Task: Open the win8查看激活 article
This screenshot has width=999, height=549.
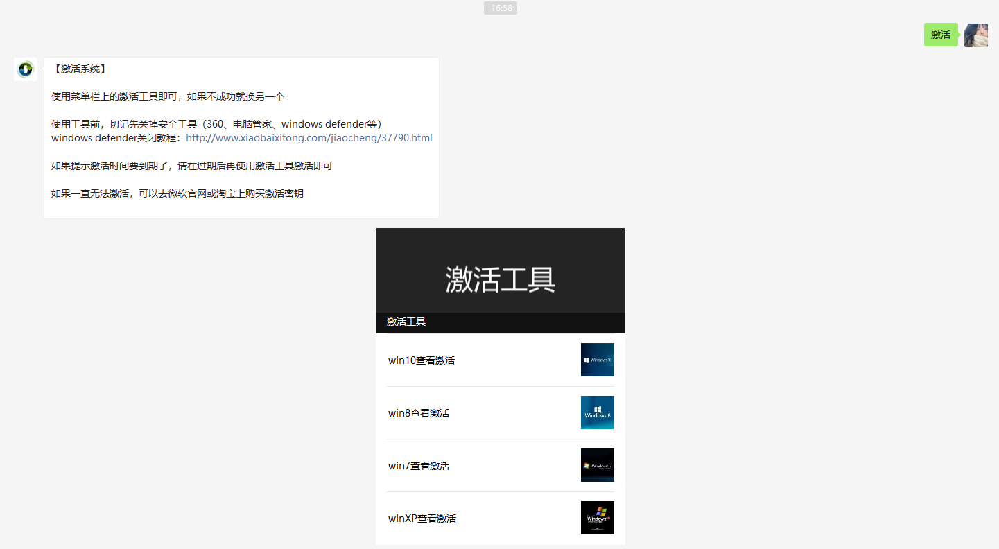Action: click(x=419, y=412)
